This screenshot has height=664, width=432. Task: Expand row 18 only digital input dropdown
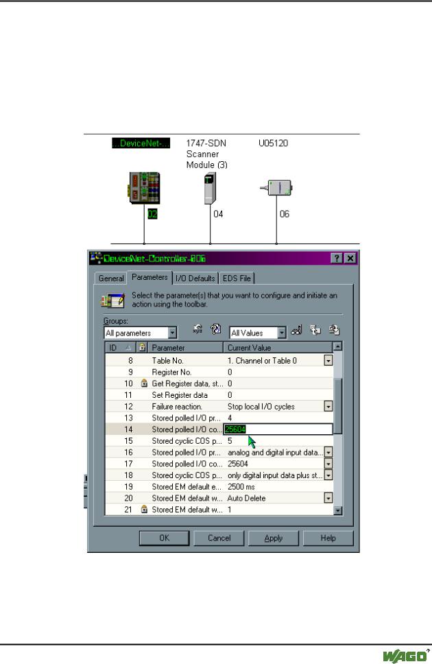[328, 475]
